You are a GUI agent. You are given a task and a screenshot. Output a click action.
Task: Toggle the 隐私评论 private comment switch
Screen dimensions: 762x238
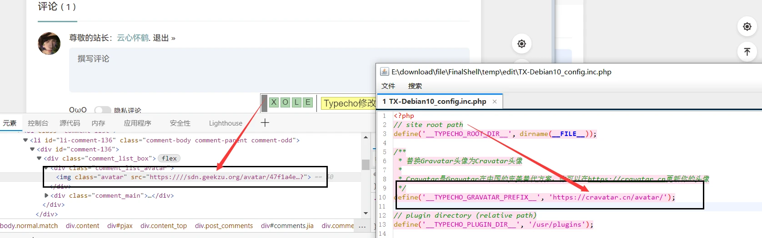click(x=102, y=110)
